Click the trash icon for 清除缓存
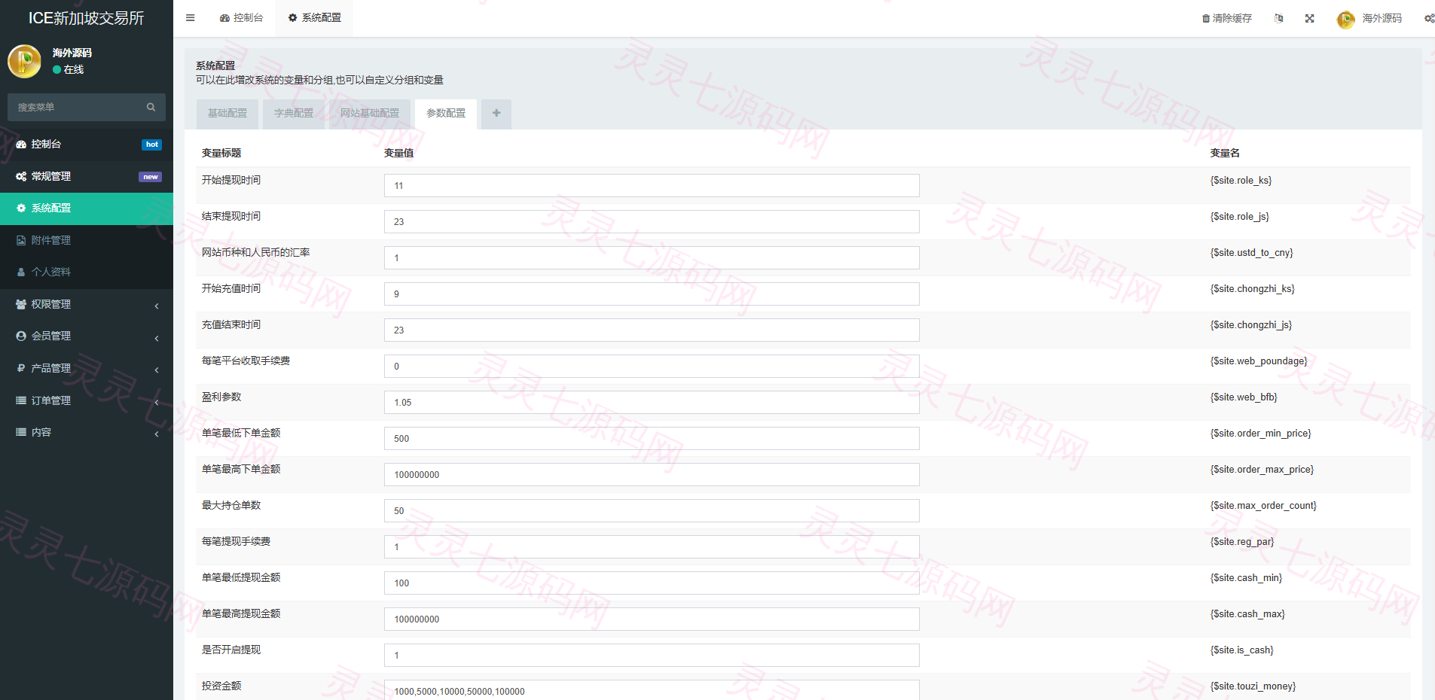The width and height of the screenshot is (1435, 700). 1205,18
